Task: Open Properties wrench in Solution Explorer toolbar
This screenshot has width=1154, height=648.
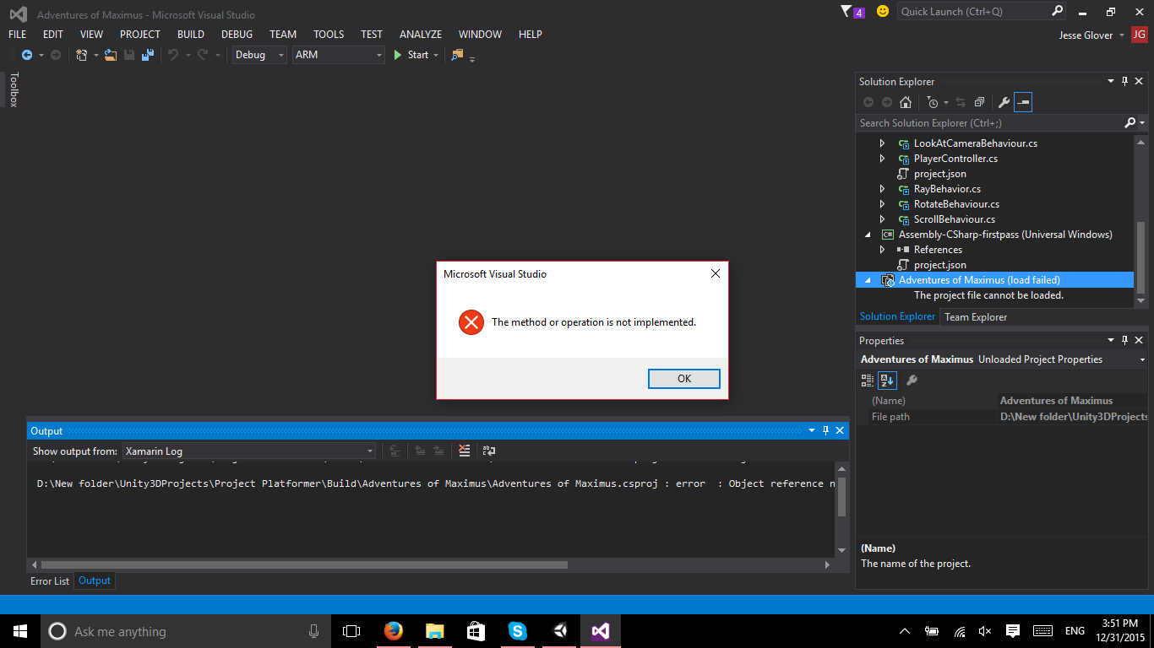Action: pyautogui.click(x=1004, y=102)
